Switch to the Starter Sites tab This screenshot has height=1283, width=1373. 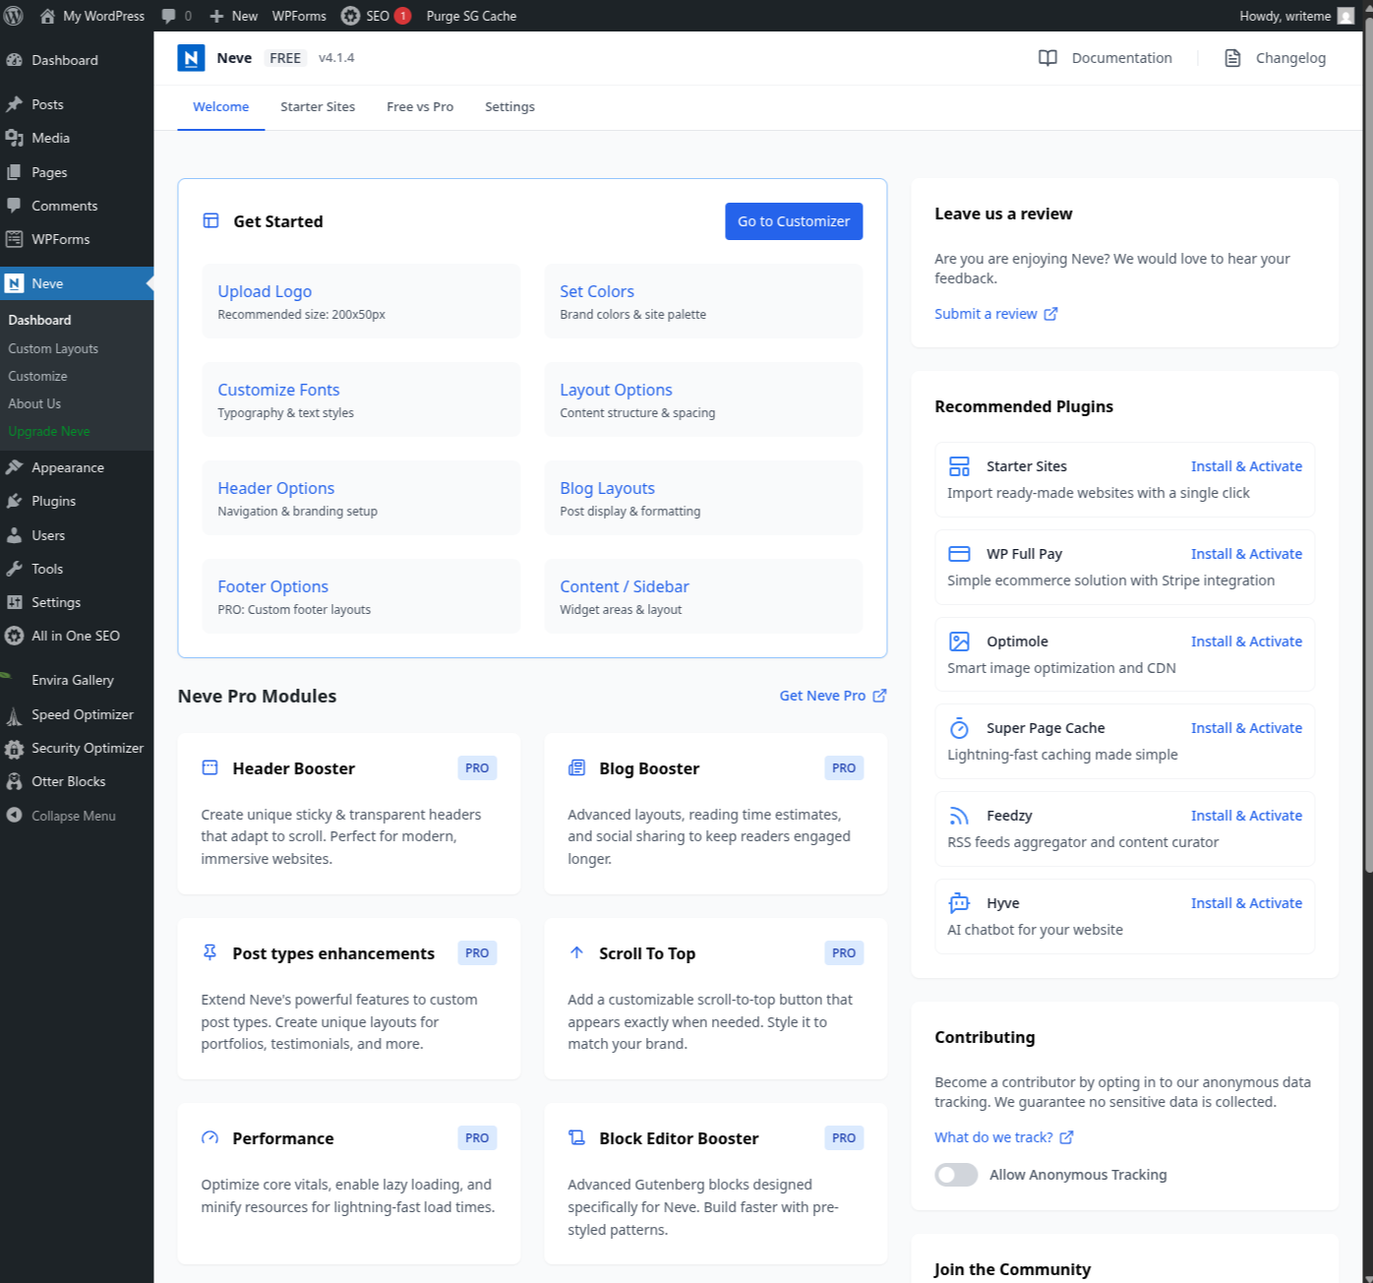tap(318, 106)
